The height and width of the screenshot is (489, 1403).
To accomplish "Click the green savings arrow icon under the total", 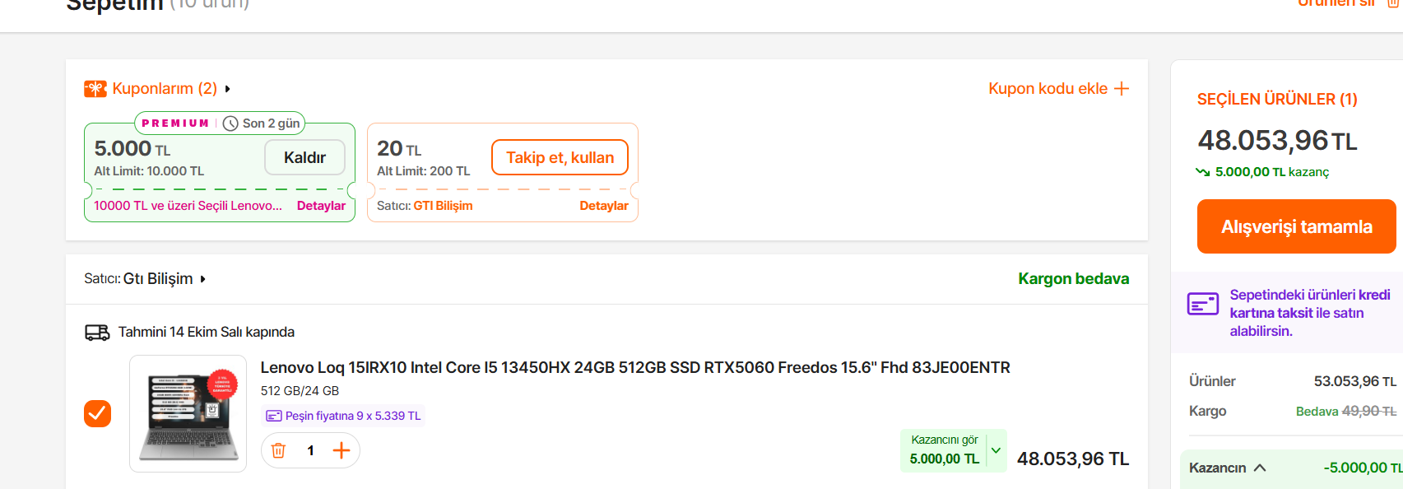I will pos(1203,172).
